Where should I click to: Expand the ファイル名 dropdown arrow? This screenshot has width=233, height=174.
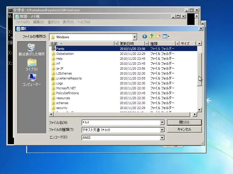162,122
